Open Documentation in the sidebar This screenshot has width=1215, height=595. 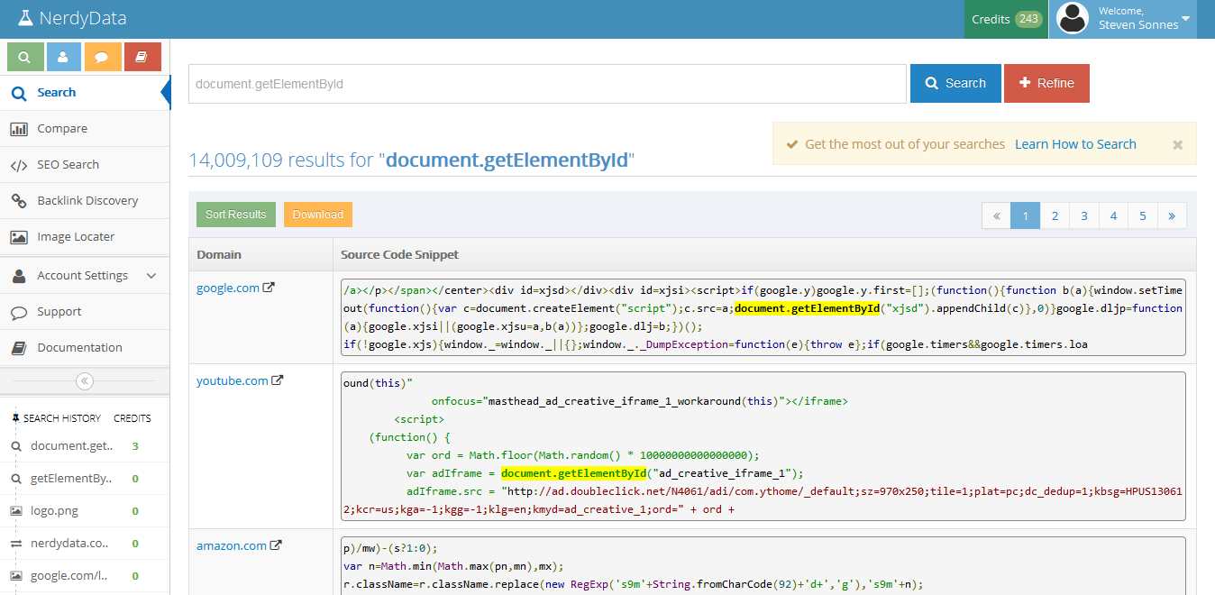pyautogui.click(x=85, y=348)
